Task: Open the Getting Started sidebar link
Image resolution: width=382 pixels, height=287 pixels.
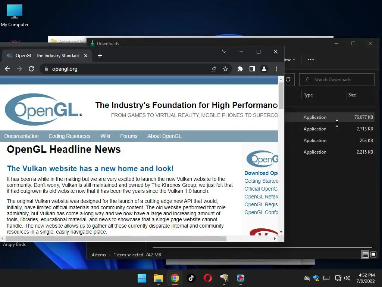Action: pos(261,181)
